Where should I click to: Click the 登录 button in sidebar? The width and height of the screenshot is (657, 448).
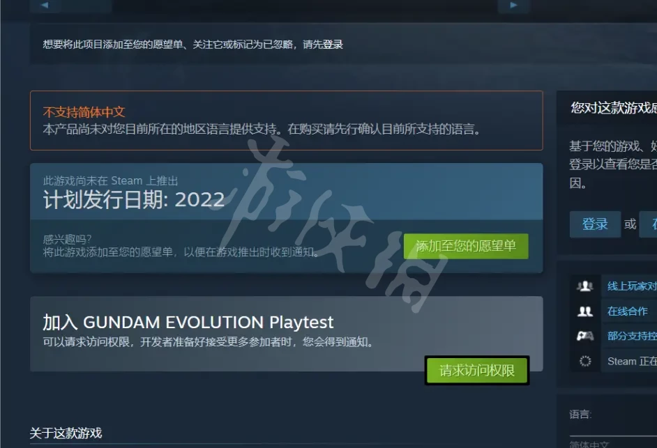(x=595, y=224)
